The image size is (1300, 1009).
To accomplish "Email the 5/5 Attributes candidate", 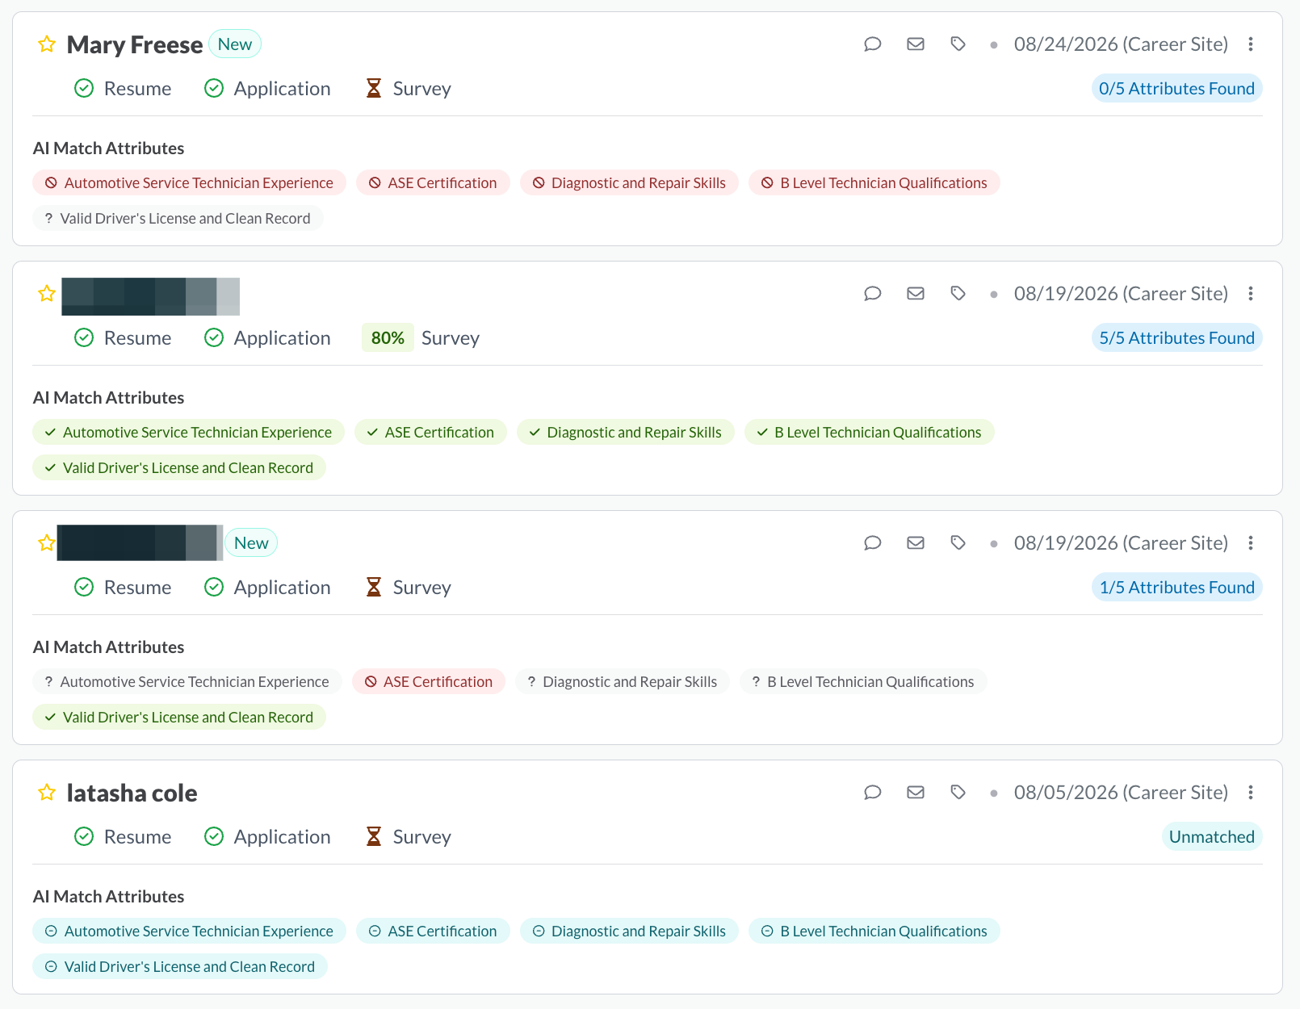I will [x=916, y=294].
